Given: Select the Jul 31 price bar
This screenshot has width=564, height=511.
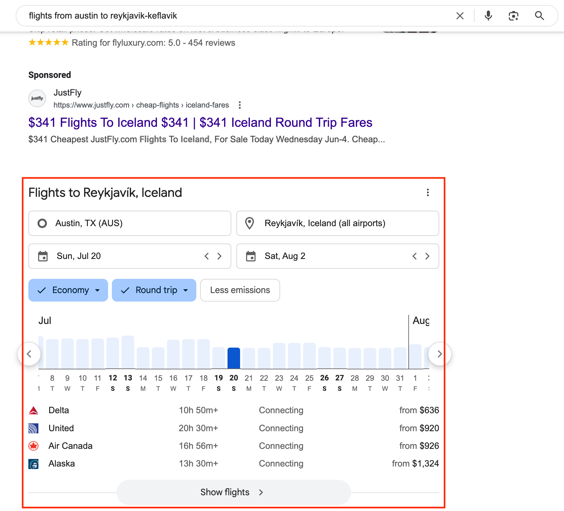Looking at the screenshot, I should 400,358.
